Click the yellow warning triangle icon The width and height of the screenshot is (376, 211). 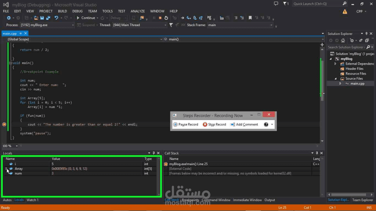(x=345, y=11)
